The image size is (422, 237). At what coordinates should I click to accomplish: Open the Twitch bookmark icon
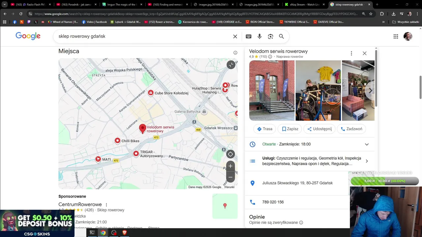coord(29,22)
